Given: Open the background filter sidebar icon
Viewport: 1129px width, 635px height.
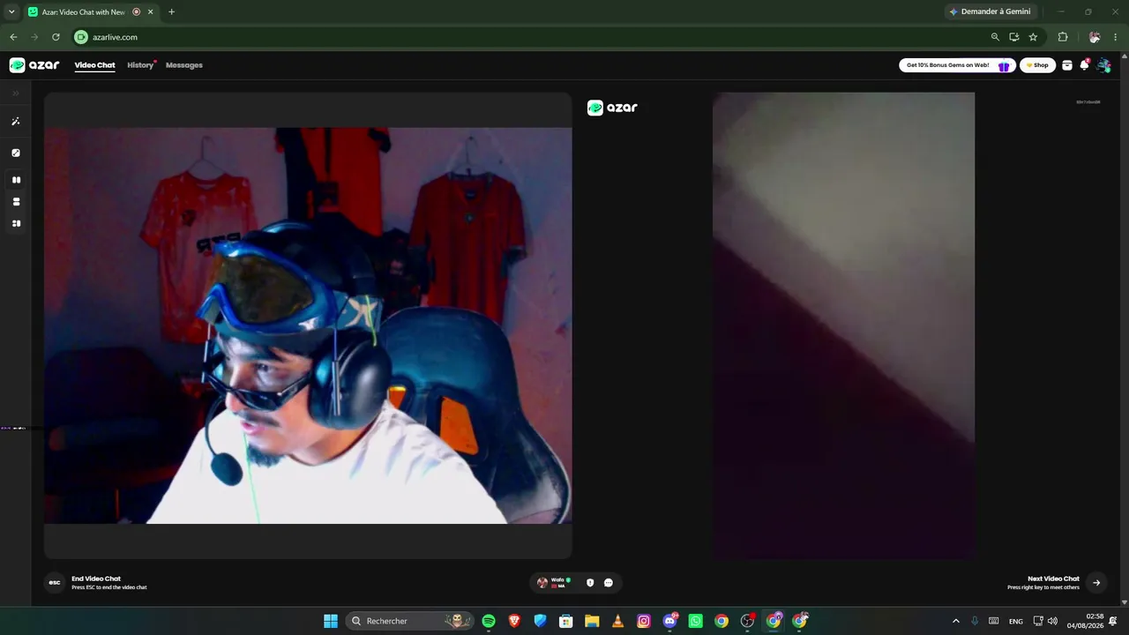Looking at the screenshot, I should [16, 153].
